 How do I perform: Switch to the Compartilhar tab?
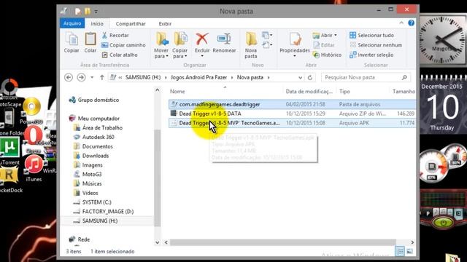(131, 23)
